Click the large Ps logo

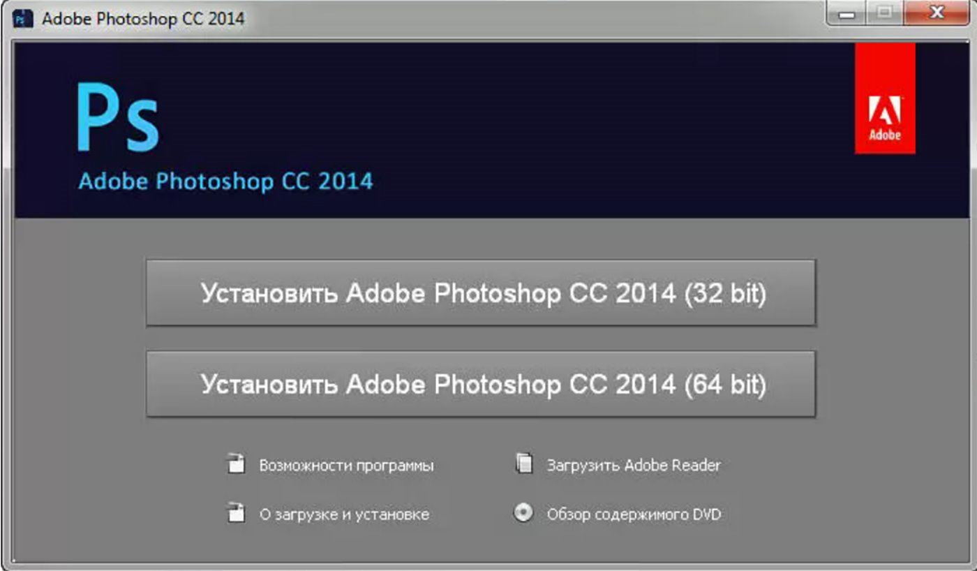(x=118, y=118)
